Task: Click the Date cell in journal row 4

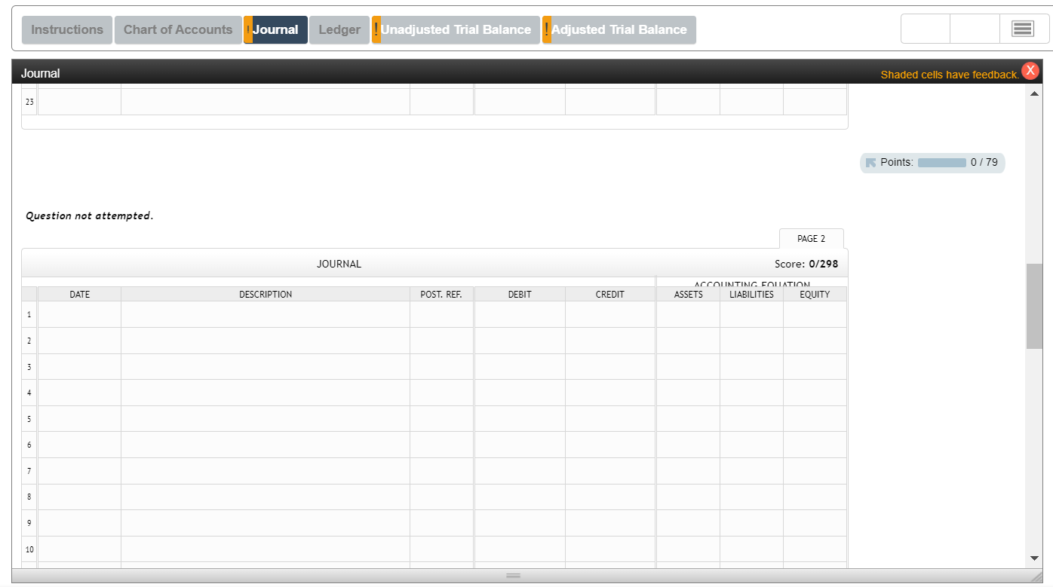Action: tap(79, 393)
